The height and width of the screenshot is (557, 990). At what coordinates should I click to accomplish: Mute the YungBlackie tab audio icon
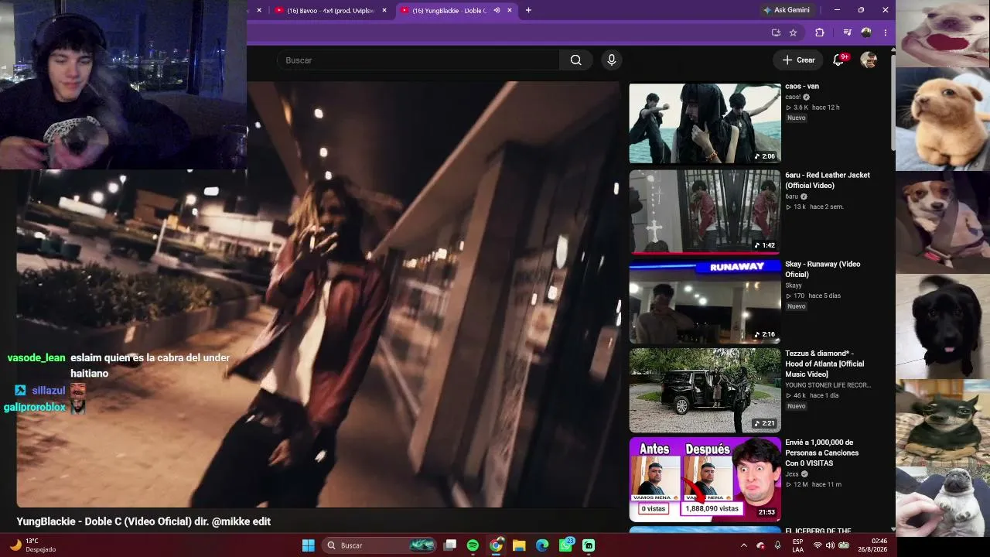pos(497,10)
